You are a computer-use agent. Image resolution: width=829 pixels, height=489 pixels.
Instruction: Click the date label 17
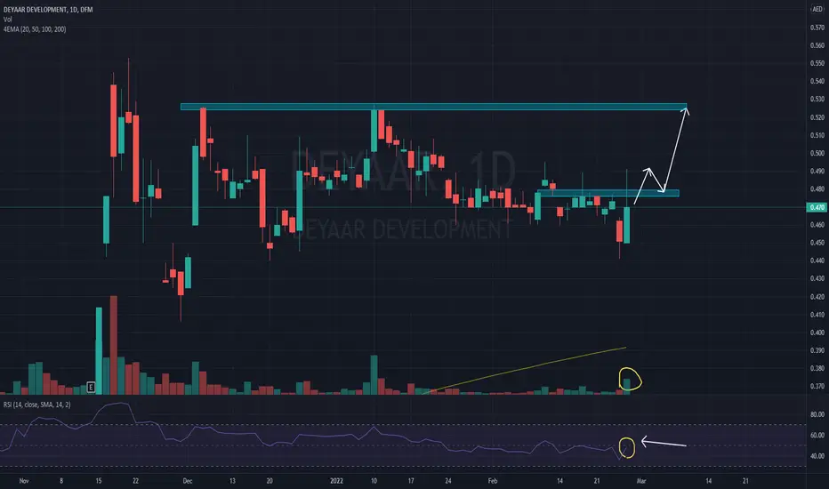coord(411,481)
